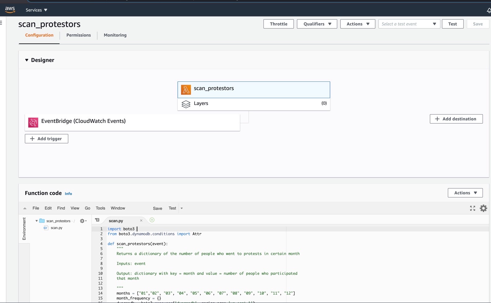Click the tab list icon left of scan.py
The width and height of the screenshot is (491, 303).
tap(97, 220)
